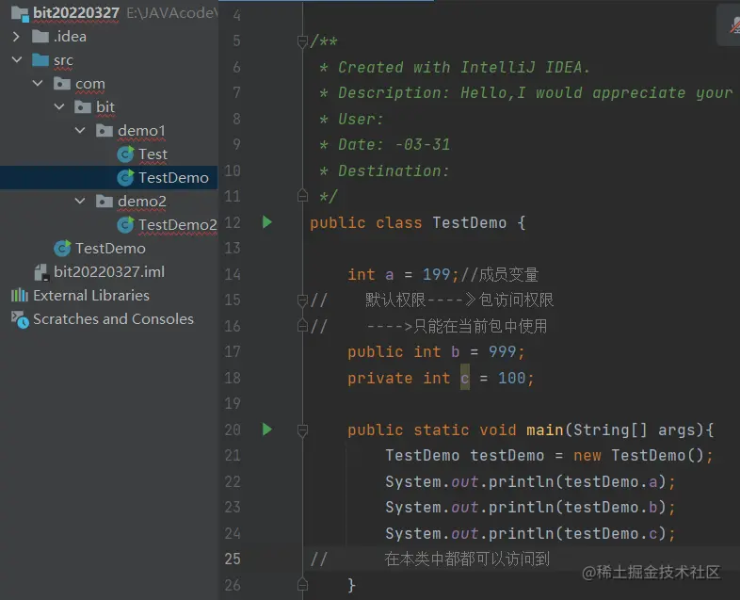Screen dimensions: 740x600
Task: Click line number 14 in the gutter
Action: [x=233, y=274]
